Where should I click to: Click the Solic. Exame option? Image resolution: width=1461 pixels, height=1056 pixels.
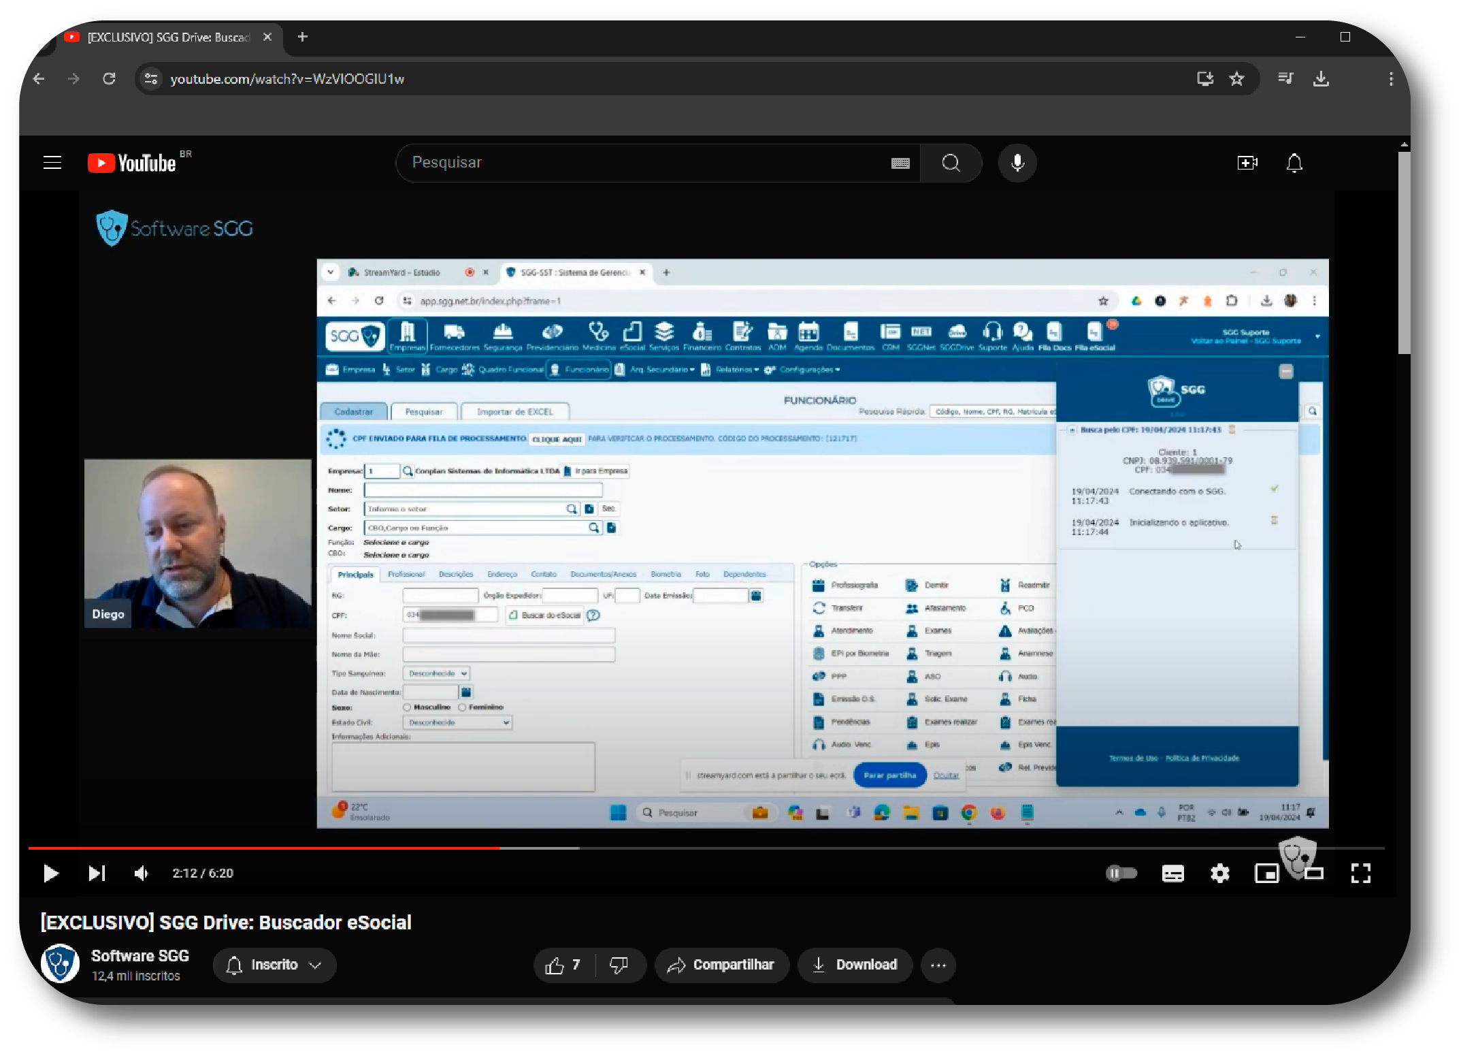coord(937,699)
